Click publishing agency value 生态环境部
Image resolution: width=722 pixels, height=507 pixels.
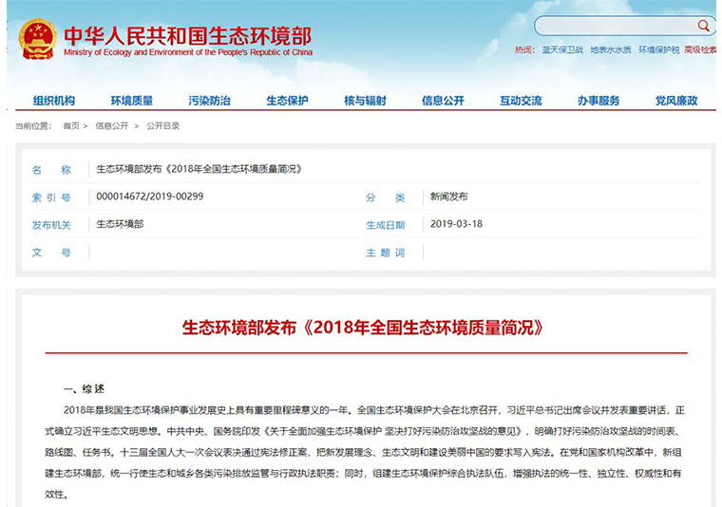coord(120,224)
